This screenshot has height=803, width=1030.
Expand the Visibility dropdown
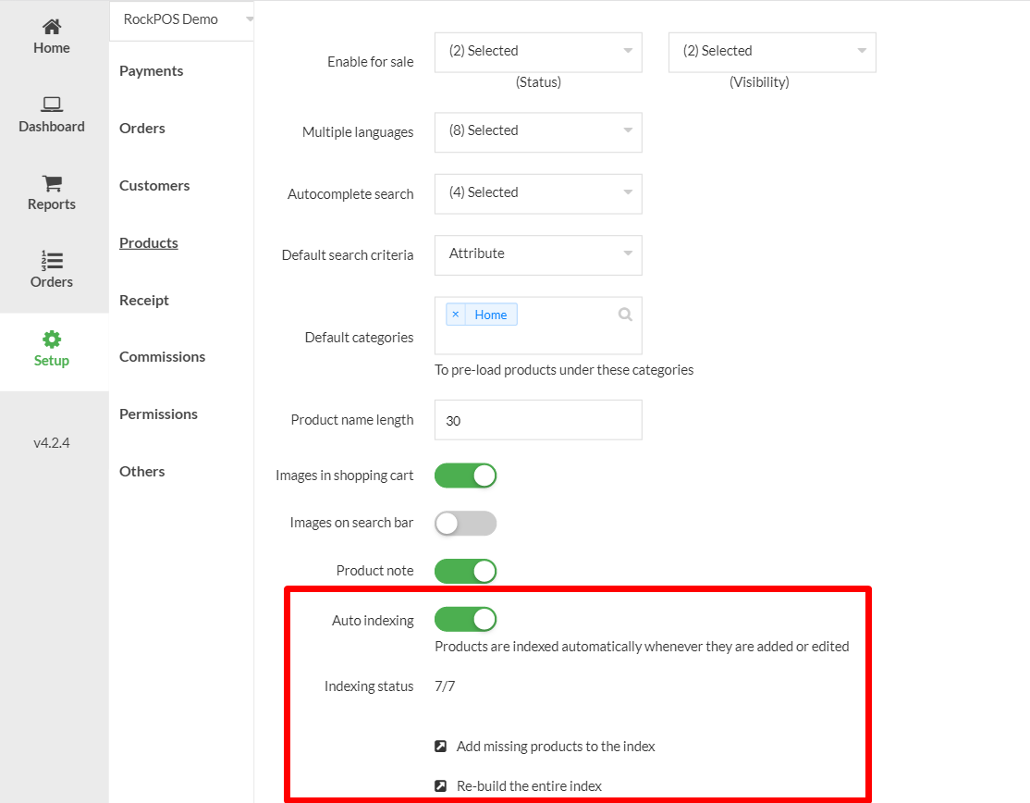pyautogui.click(x=772, y=52)
